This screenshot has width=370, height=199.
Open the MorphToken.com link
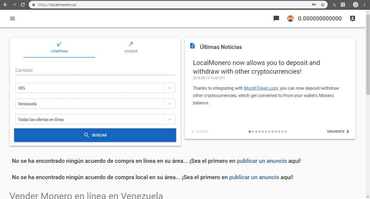pos(261,88)
